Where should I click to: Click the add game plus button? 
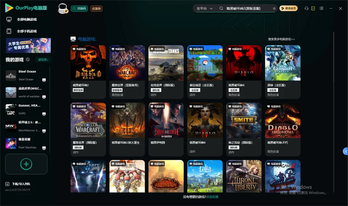(x=26, y=164)
